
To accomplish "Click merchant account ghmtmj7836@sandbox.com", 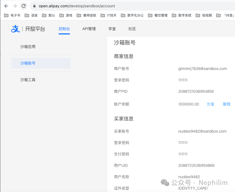I will 203,69.
